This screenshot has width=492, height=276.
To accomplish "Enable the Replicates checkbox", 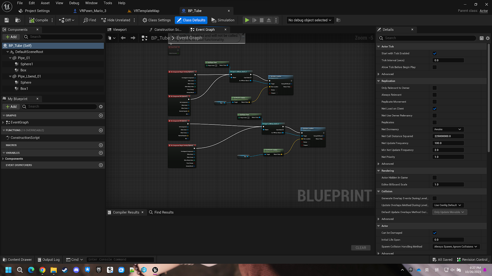I will pos(434,122).
